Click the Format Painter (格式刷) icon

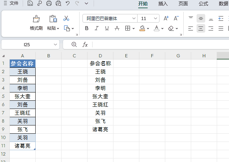36,19
